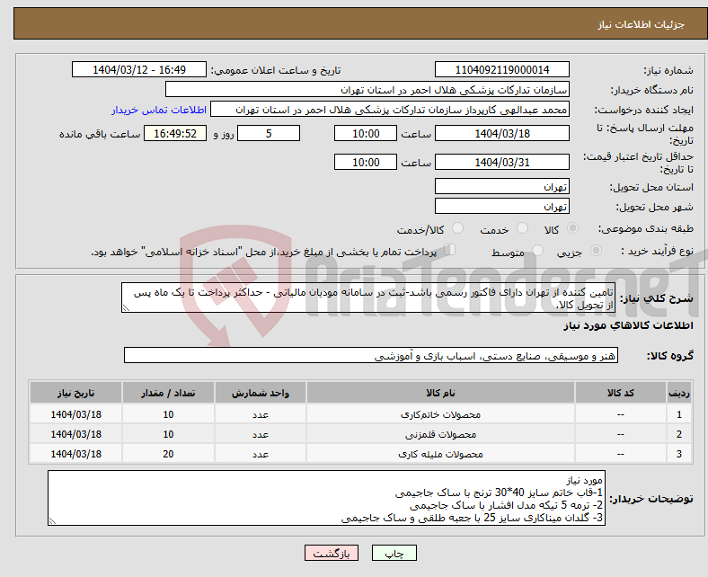Click the جزئیات اطلاعات نیاز page header
The width and height of the screenshot is (708, 577).
642,24
